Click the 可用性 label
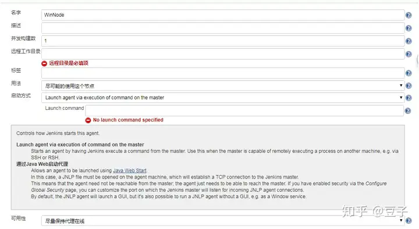This screenshot has width=419, height=229. pos(19,219)
